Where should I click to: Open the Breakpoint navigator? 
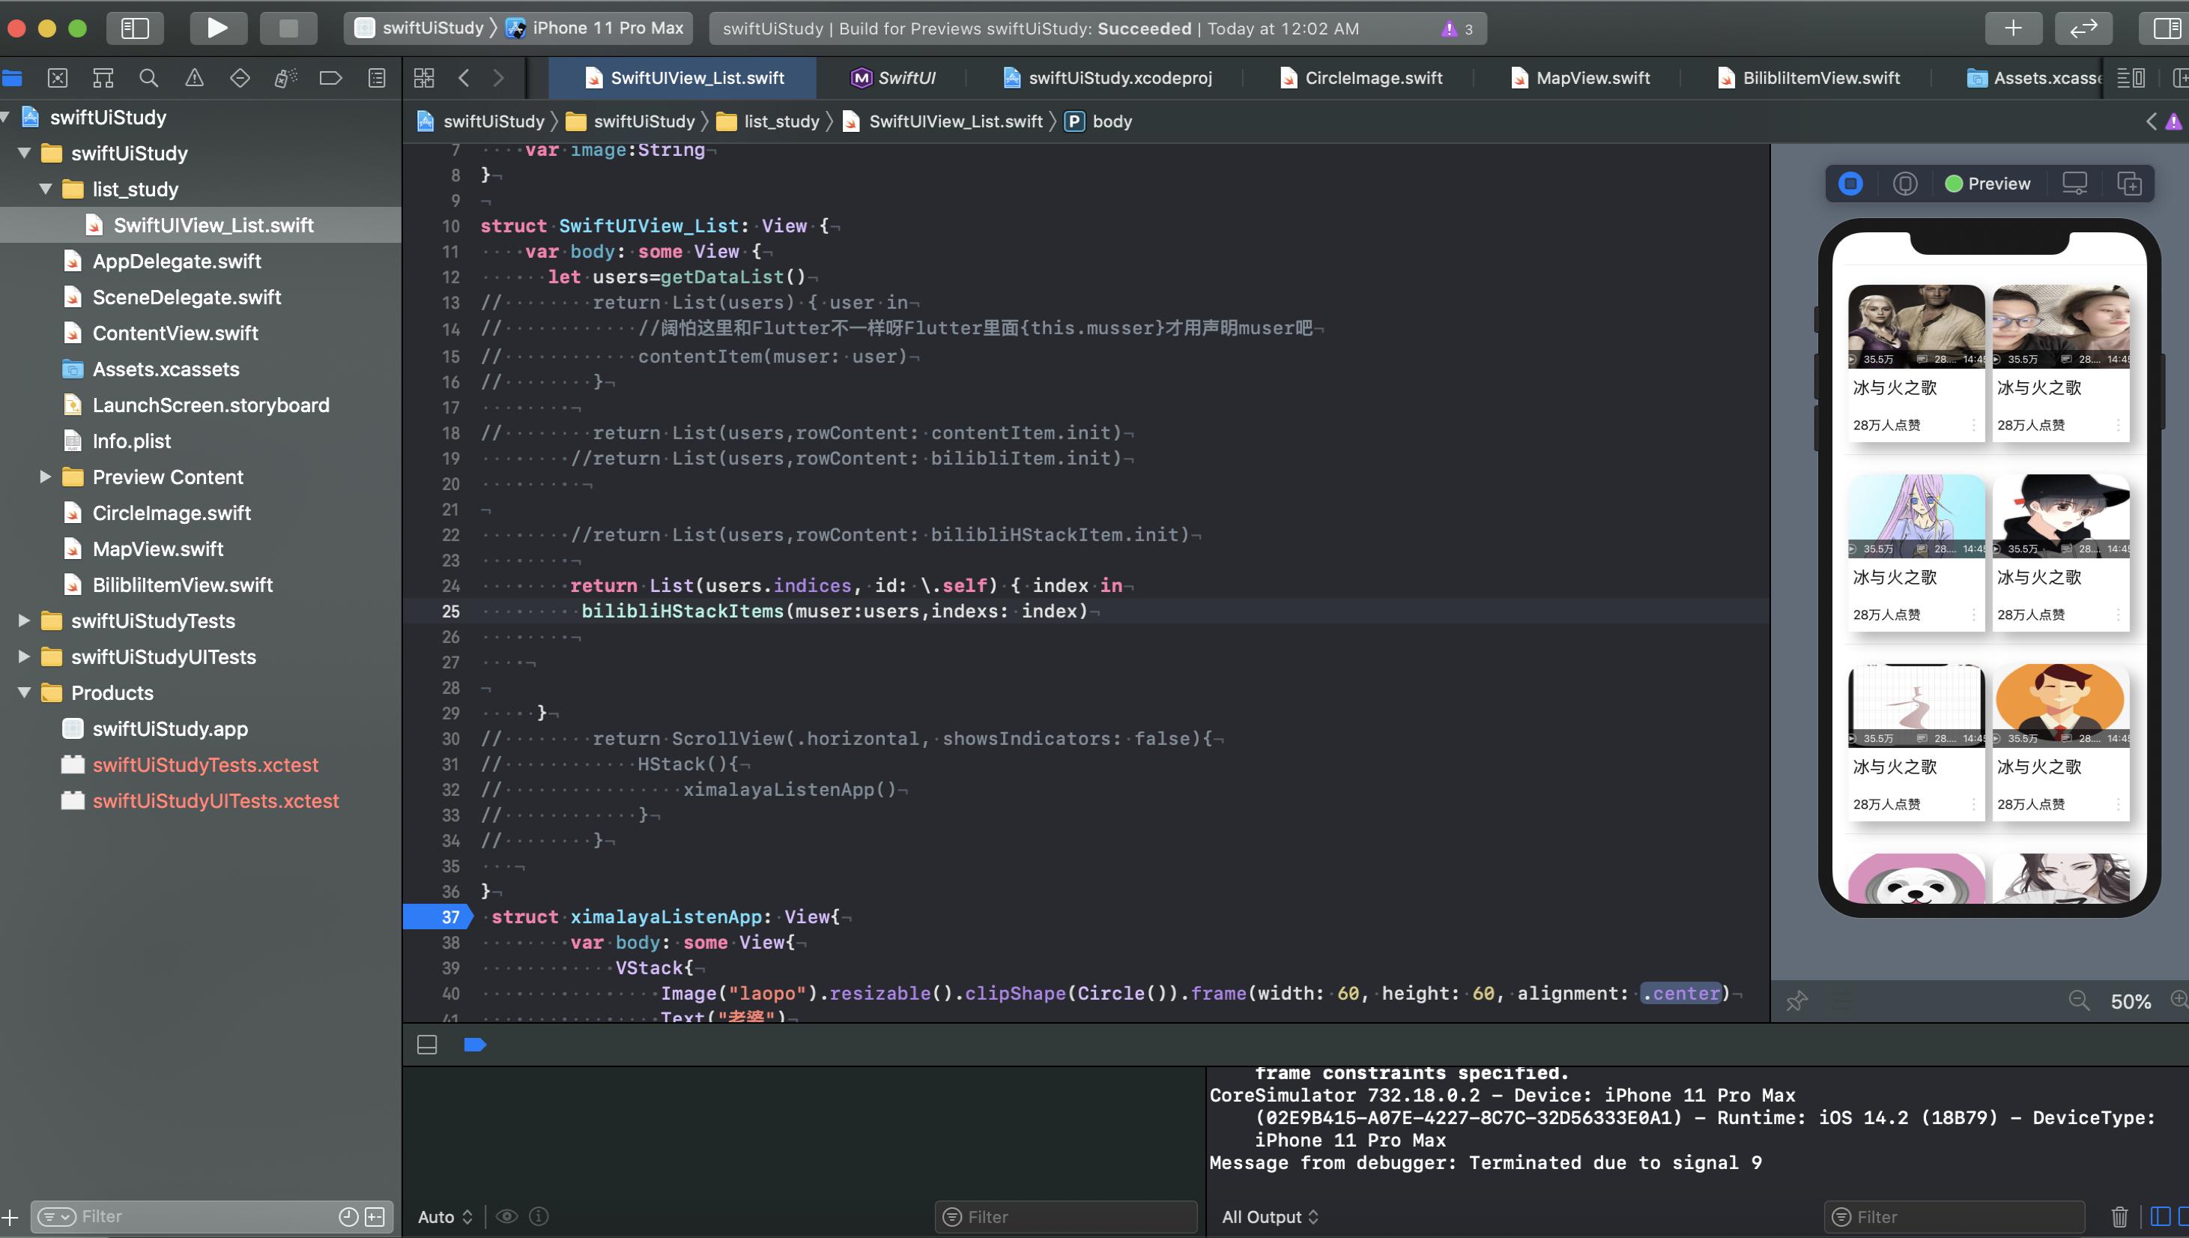pos(330,78)
